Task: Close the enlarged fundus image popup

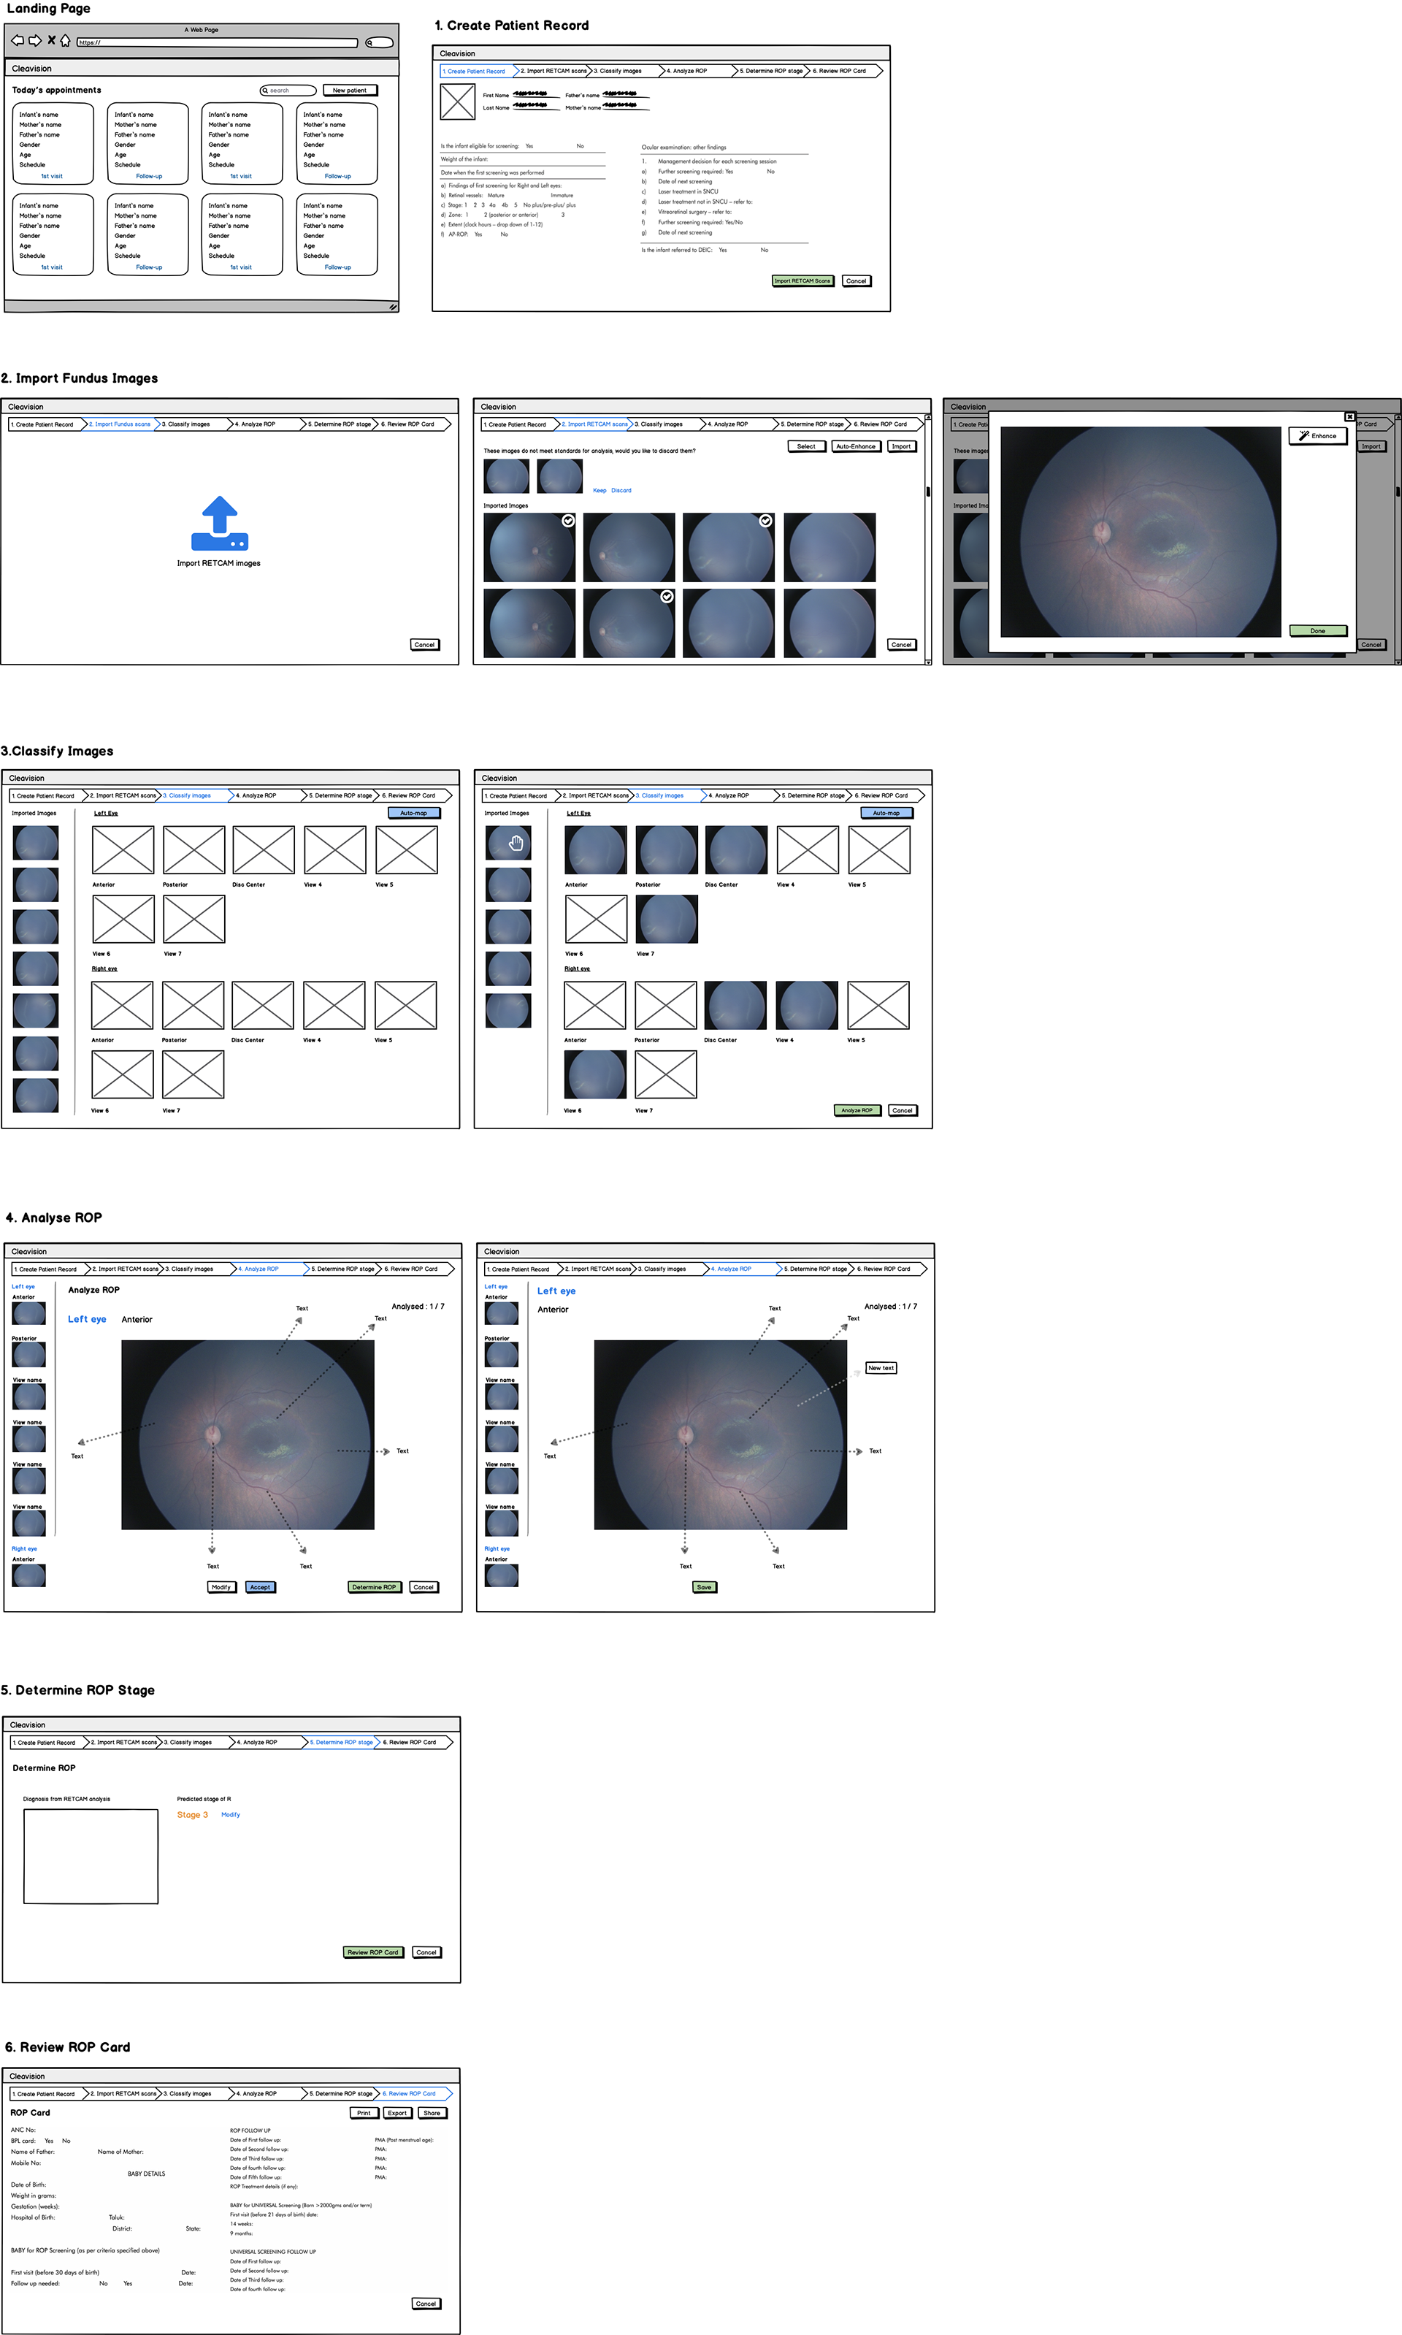Action: click(x=1350, y=417)
